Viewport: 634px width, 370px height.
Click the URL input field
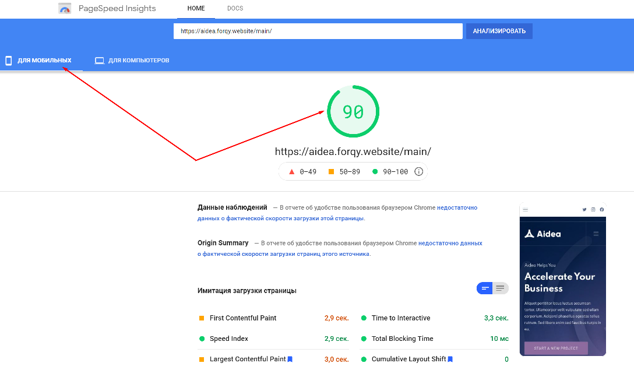coord(318,31)
